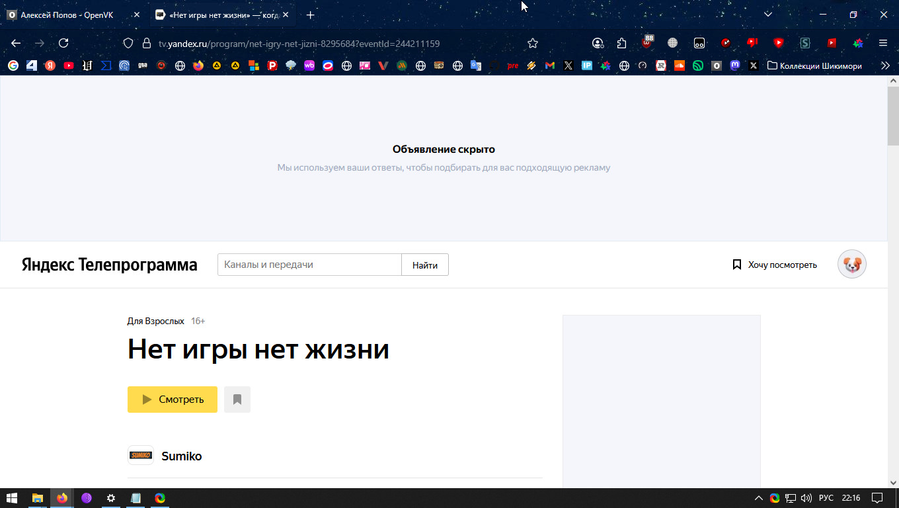The width and height of the screenshot is (899, 508).
Task: Select the 'Нет игры нет жизни' tab
Action: [222, 15]
